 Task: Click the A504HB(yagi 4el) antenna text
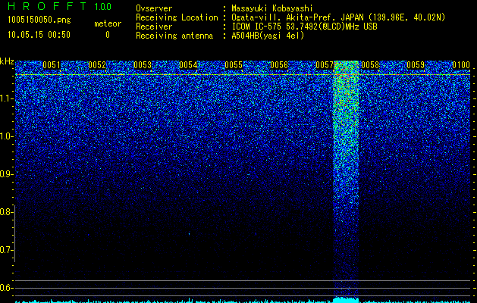tap(268, 36)
